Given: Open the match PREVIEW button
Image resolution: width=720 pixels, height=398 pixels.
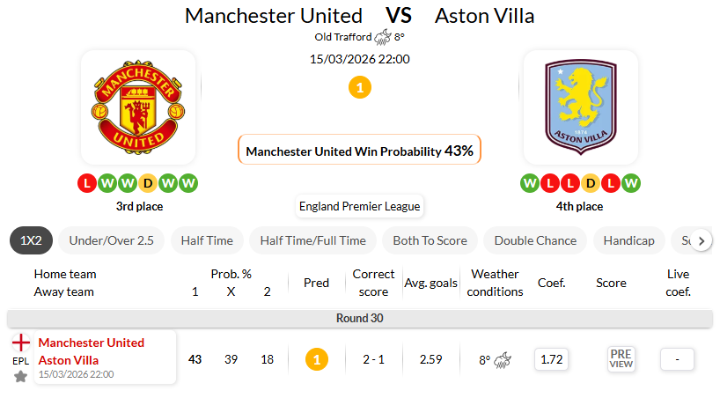Looking at the screenshot, I should 621,358.
